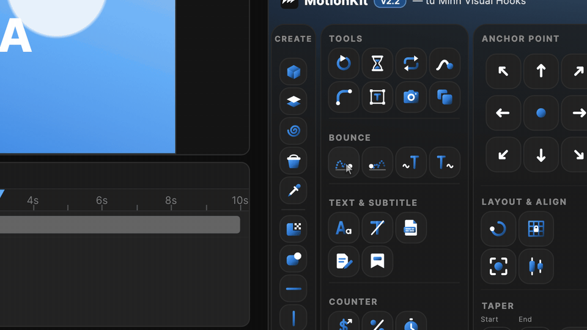The width and height of the screenshot is (587, 330).
Task: Click the T-then-wave bounce icon
Action: (445, 163)
